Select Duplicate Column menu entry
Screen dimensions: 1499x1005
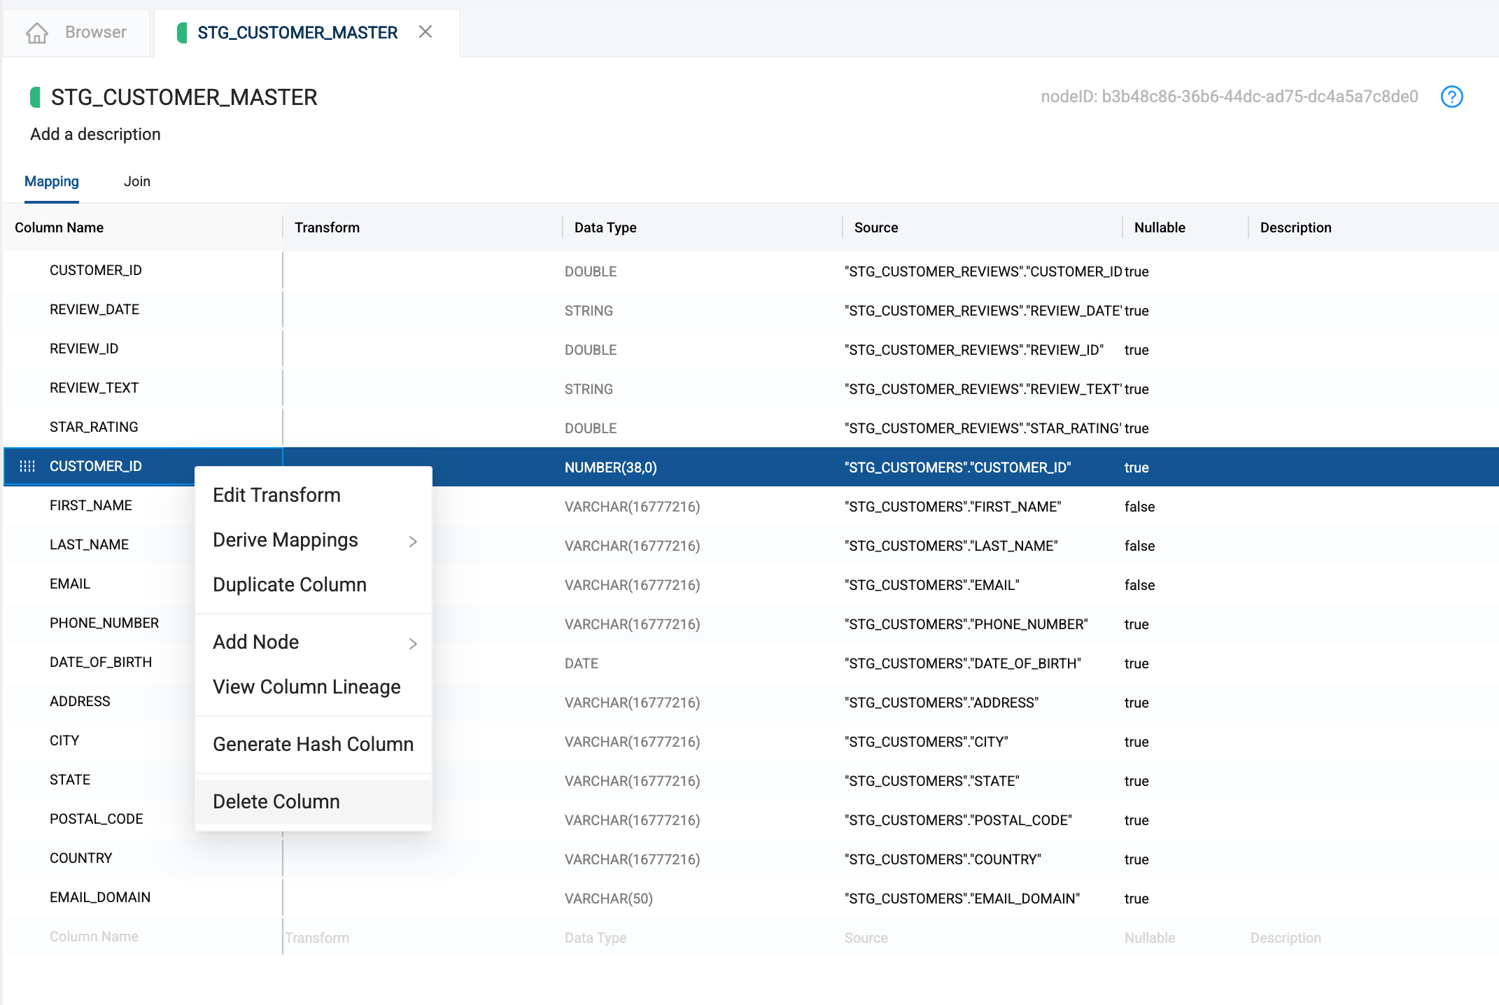point(289,584)
